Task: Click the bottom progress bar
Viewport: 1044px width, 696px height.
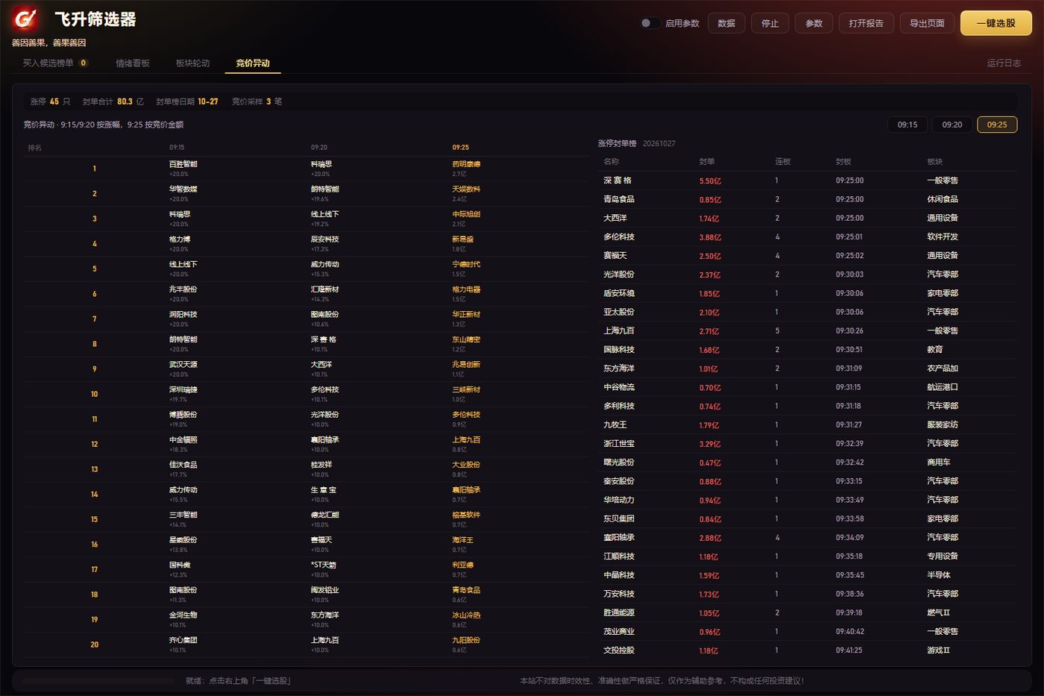Action: (x=98, y=680)
